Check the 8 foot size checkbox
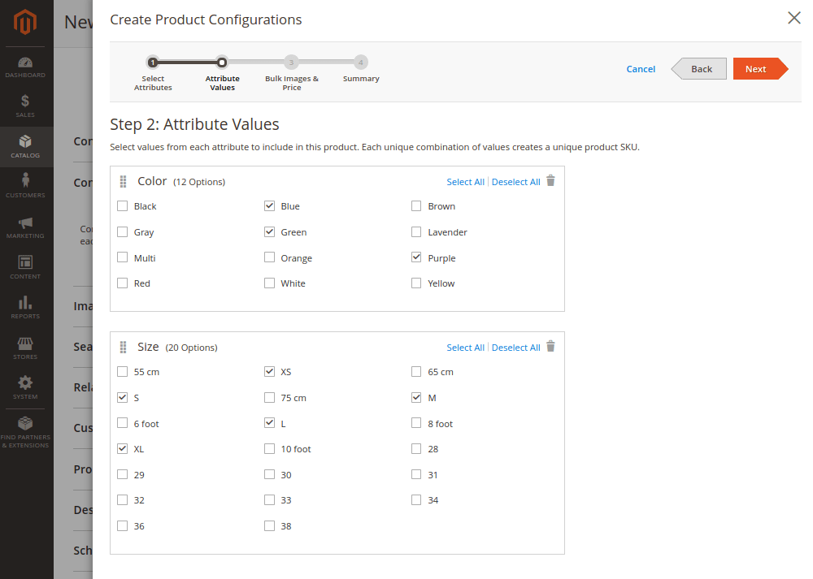Viewport: 813px width, 579px height. click(x=416, y=423)
